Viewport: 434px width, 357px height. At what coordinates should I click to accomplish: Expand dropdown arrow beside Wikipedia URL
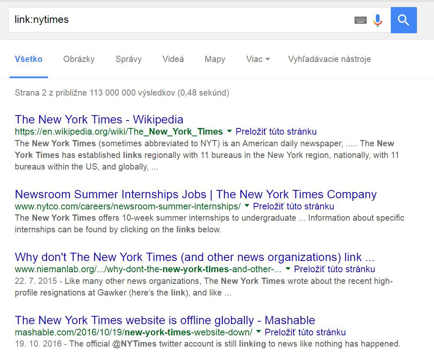point(229,131)
